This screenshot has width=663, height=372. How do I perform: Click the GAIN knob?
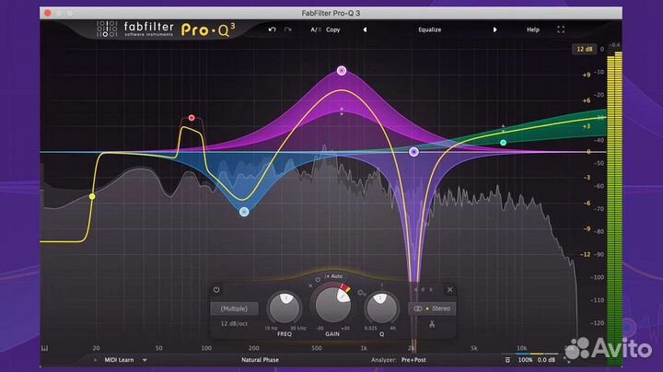(334, 303)
